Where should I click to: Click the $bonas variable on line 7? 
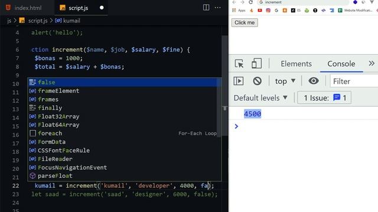pos(45,58)
